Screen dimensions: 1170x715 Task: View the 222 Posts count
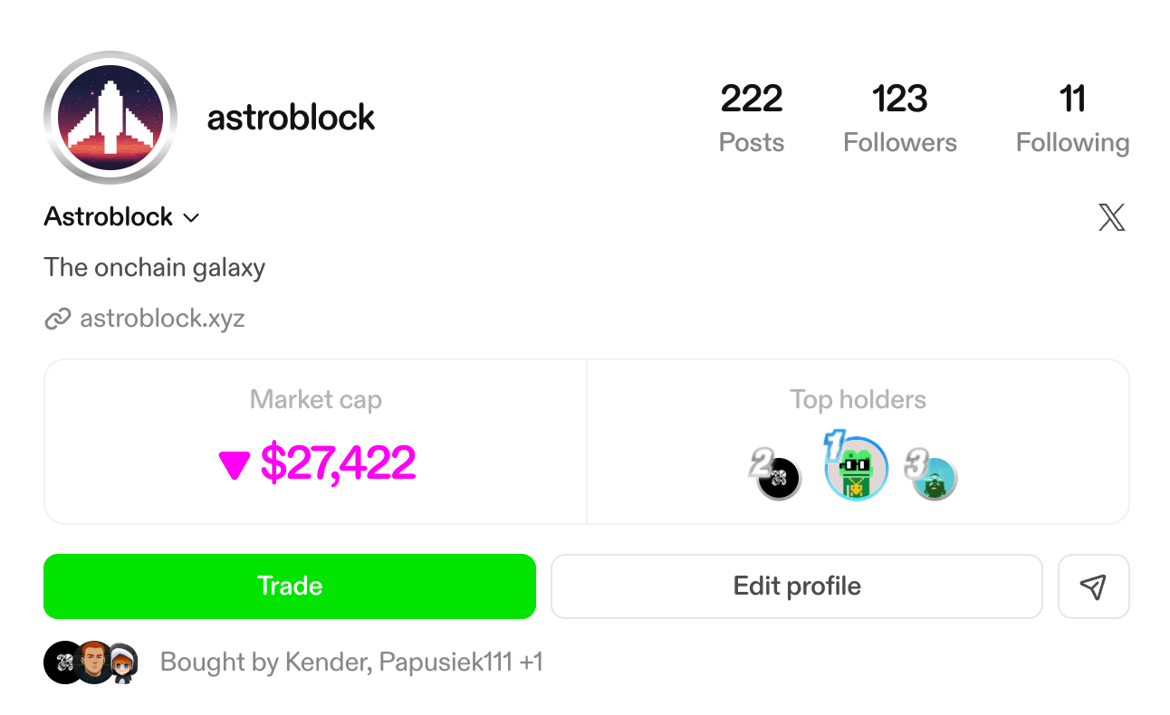[x=752, y=118]
